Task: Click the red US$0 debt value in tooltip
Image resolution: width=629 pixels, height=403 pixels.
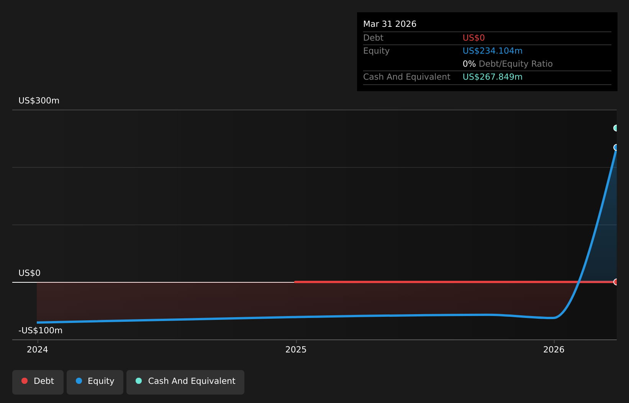Action: coord(474,38)
